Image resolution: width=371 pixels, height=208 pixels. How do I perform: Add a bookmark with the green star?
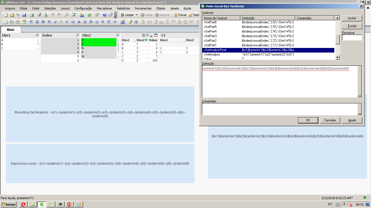point(89,15)
